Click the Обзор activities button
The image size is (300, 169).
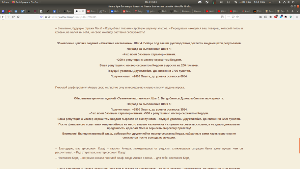click(5, 2)
